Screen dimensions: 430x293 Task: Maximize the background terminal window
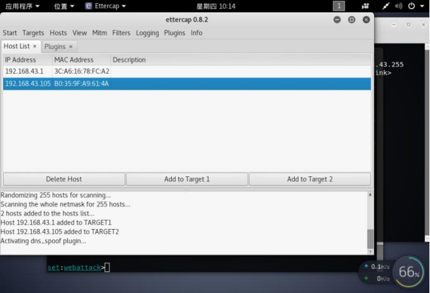pos(409,25)
